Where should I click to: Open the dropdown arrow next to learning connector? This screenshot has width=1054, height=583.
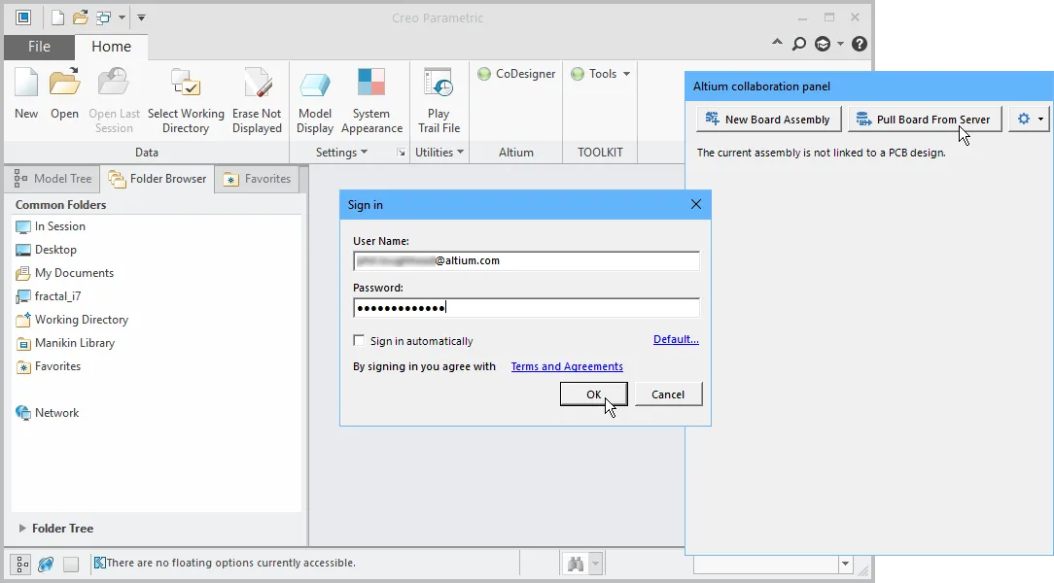[x=840, y=45]
